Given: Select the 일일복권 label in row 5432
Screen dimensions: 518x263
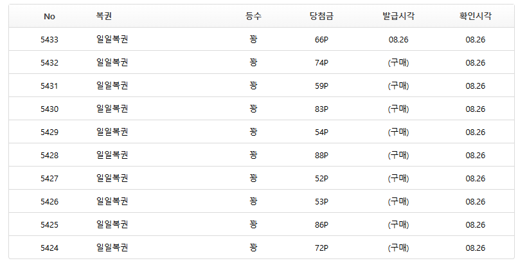Looking at the screenshot, I should (x=112, y=62).
